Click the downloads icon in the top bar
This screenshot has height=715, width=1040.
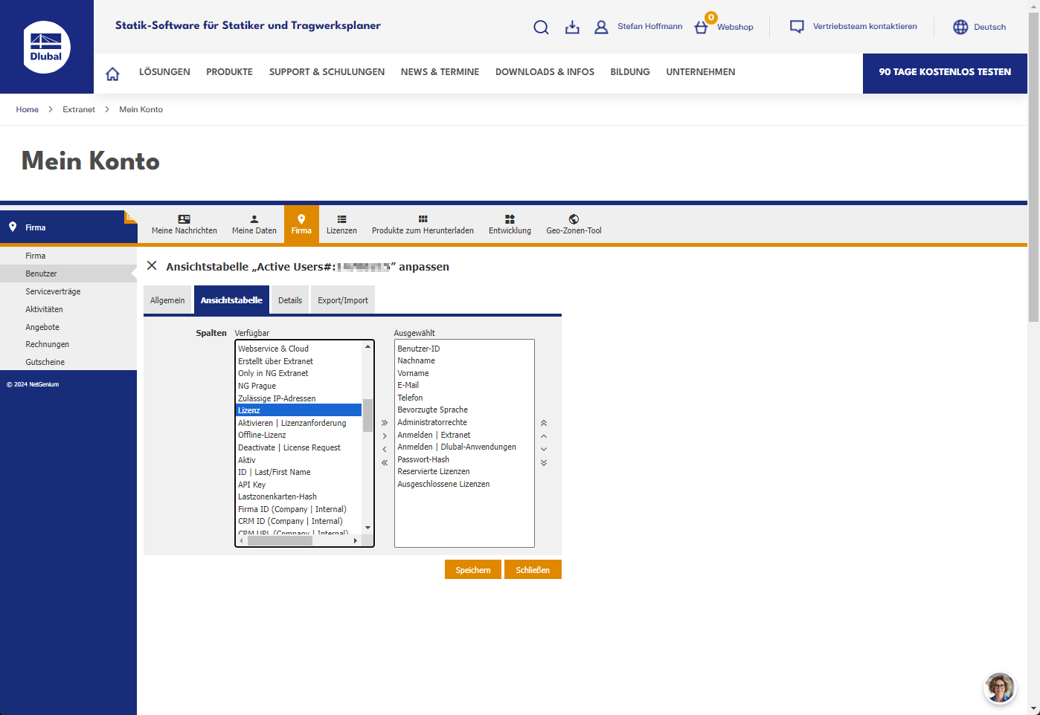571,27
